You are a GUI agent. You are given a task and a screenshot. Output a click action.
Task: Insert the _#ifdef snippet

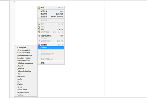click(x=26, y=66)
